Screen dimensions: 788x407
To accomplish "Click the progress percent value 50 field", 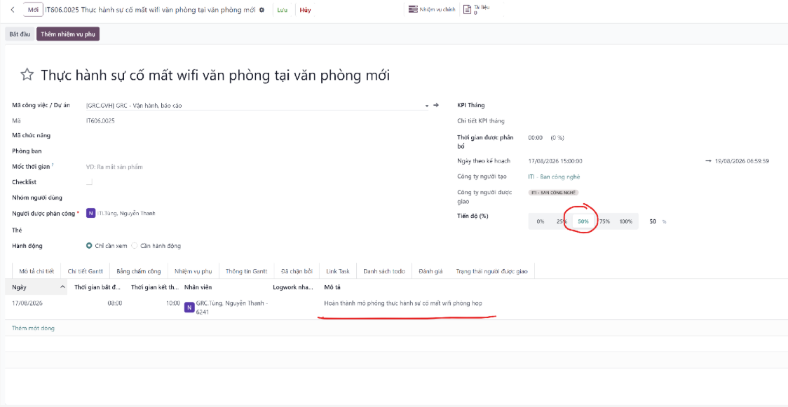I will tap(652, 221).
